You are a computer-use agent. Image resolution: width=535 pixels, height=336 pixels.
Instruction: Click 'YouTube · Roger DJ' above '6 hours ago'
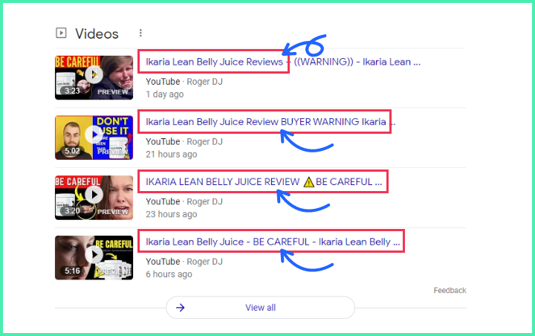tap(184, 262)
